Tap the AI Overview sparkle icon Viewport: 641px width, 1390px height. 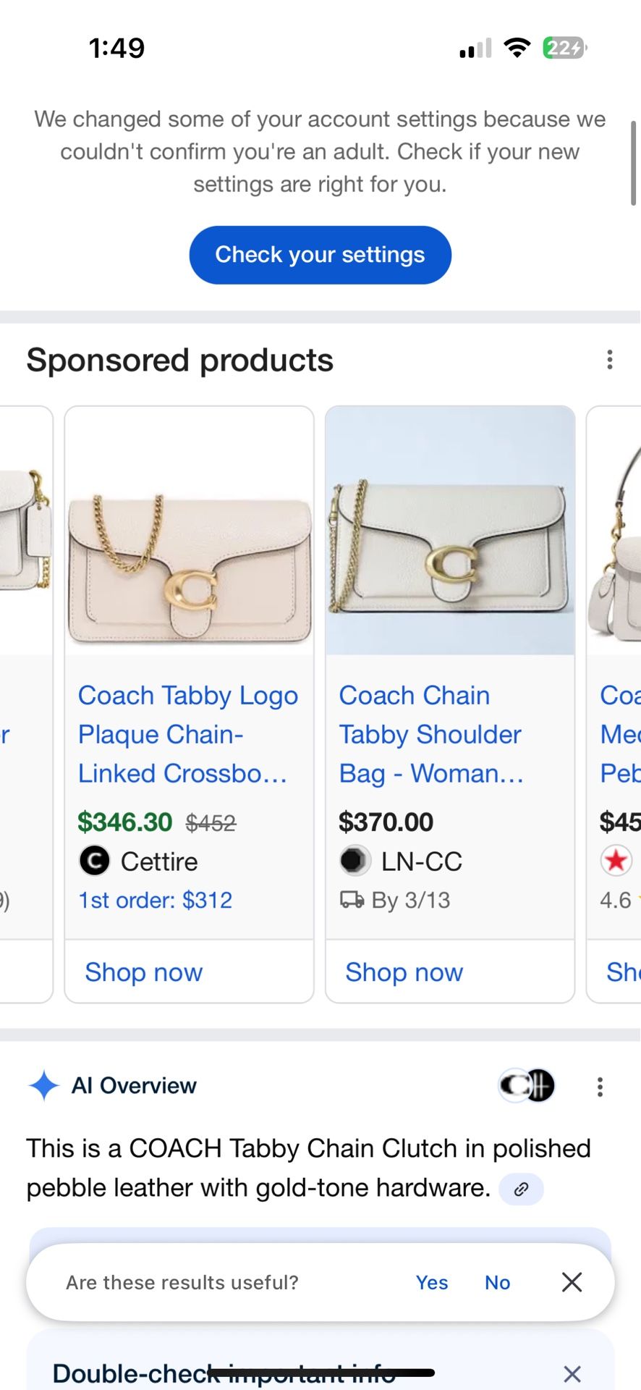pos(43,1086)
